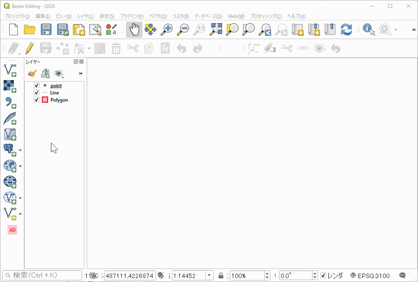The height and width of the screenshot is (282, 418).
Task: Toggle the Line layer checkbox
Action: click(x=37, y=93)
